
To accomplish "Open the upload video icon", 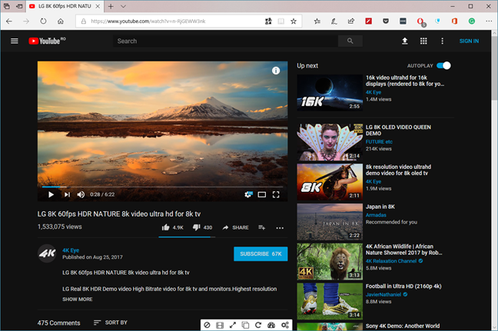I will (x=404, y=41).
